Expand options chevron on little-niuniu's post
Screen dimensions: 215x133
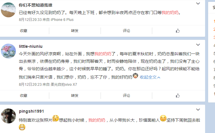(198, 45)
